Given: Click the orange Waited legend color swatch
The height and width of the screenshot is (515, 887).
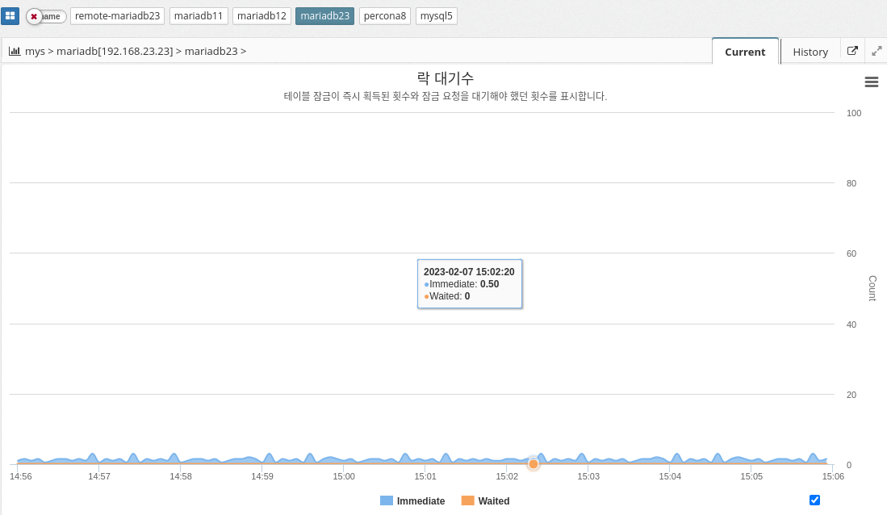Looking at the screenshot, I should tap(468, 501).
